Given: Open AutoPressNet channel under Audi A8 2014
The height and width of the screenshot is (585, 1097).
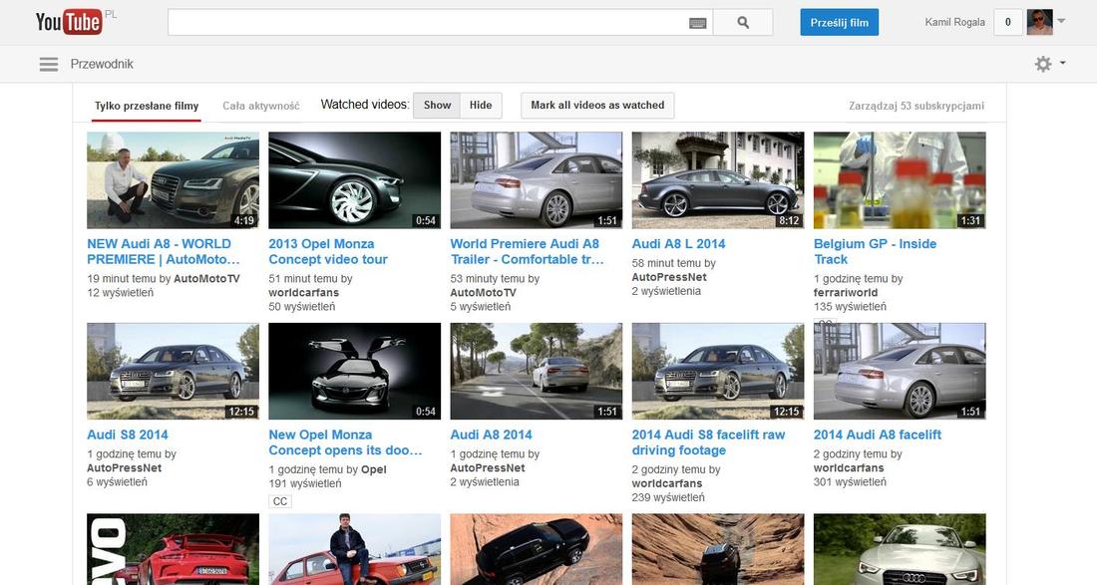Looking at the screenshot, I should coord(488,468).
